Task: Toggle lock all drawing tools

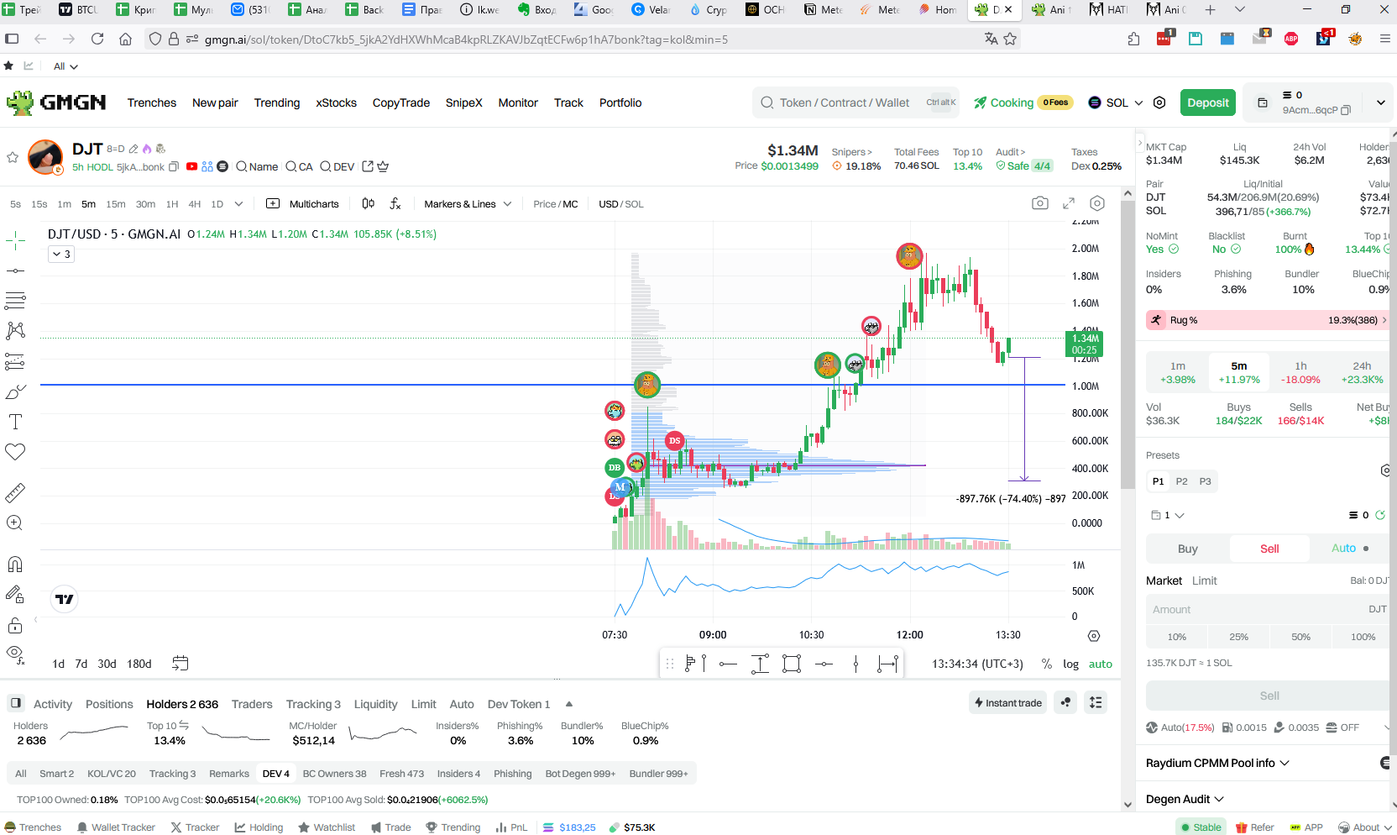Action: click(15, 625)
